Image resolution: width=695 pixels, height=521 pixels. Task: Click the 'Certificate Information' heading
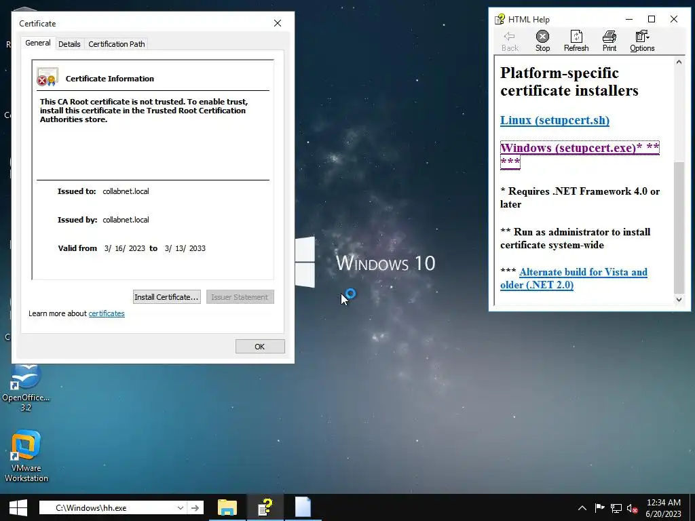[x=109, y=79]
